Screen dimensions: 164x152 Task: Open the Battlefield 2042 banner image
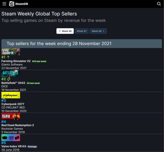[11, 74]
